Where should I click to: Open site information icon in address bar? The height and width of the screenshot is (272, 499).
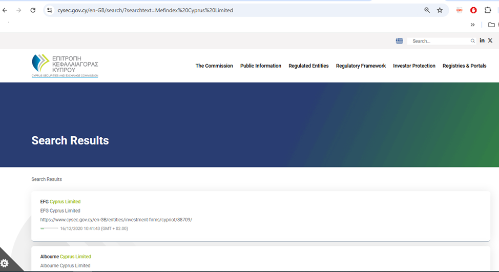click(x=50, y=10)
